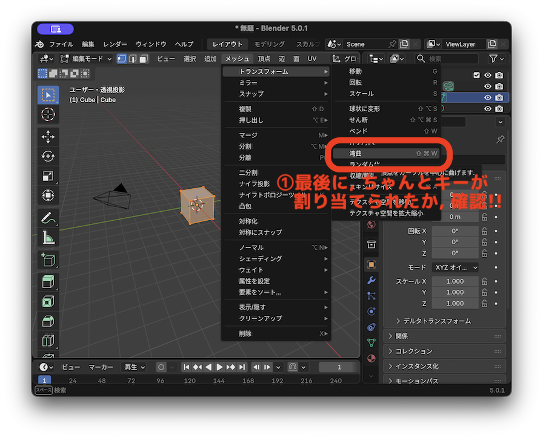
Task: Disable rendering for the highlighted outliner row
Action: click(499, 97)
